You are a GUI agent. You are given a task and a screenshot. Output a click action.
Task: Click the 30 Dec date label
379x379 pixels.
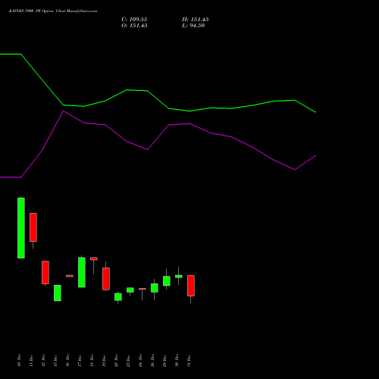pyautogui.click(x=177, y=360)
